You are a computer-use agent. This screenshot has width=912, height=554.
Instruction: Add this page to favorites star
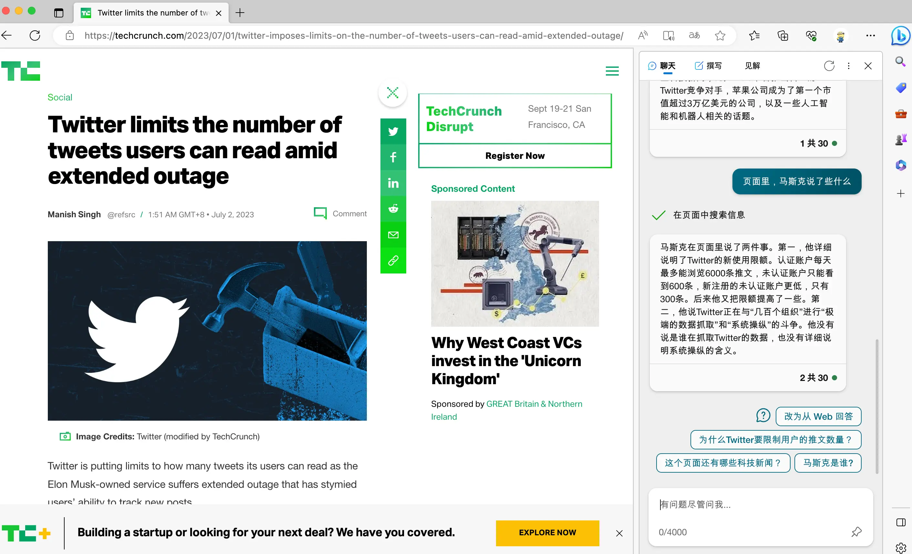(x=720, y=36)
